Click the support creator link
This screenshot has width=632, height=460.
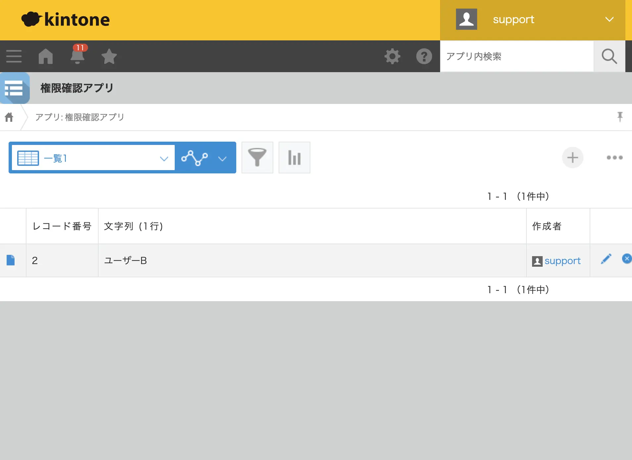[x=563, y=261]
